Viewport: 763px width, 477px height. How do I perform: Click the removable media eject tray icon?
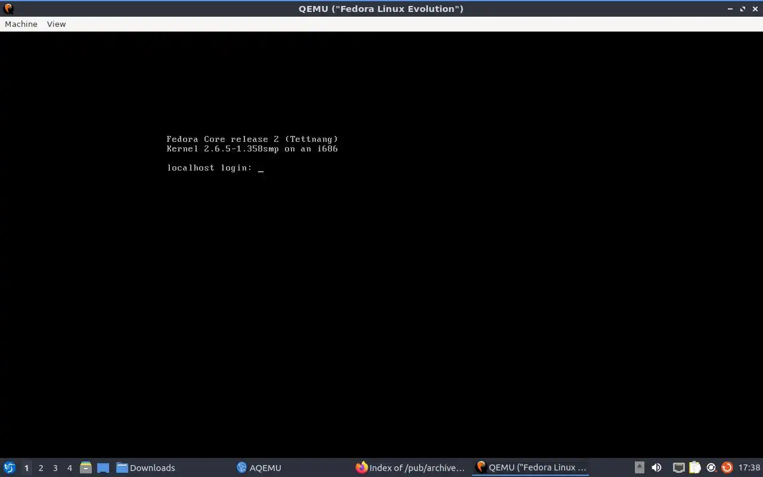[639, 467]
